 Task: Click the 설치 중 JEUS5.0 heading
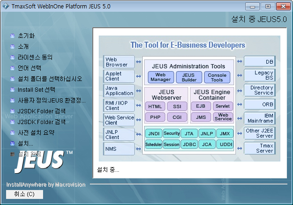(259, 19)
